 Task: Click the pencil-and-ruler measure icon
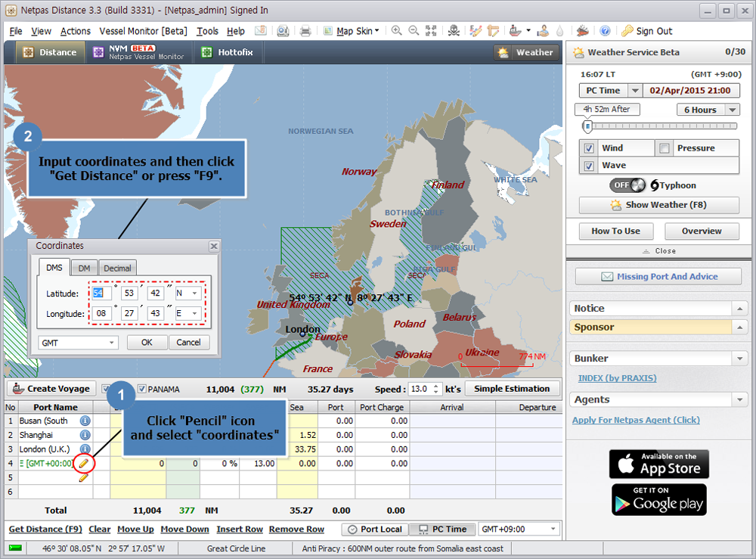(476, 31)
